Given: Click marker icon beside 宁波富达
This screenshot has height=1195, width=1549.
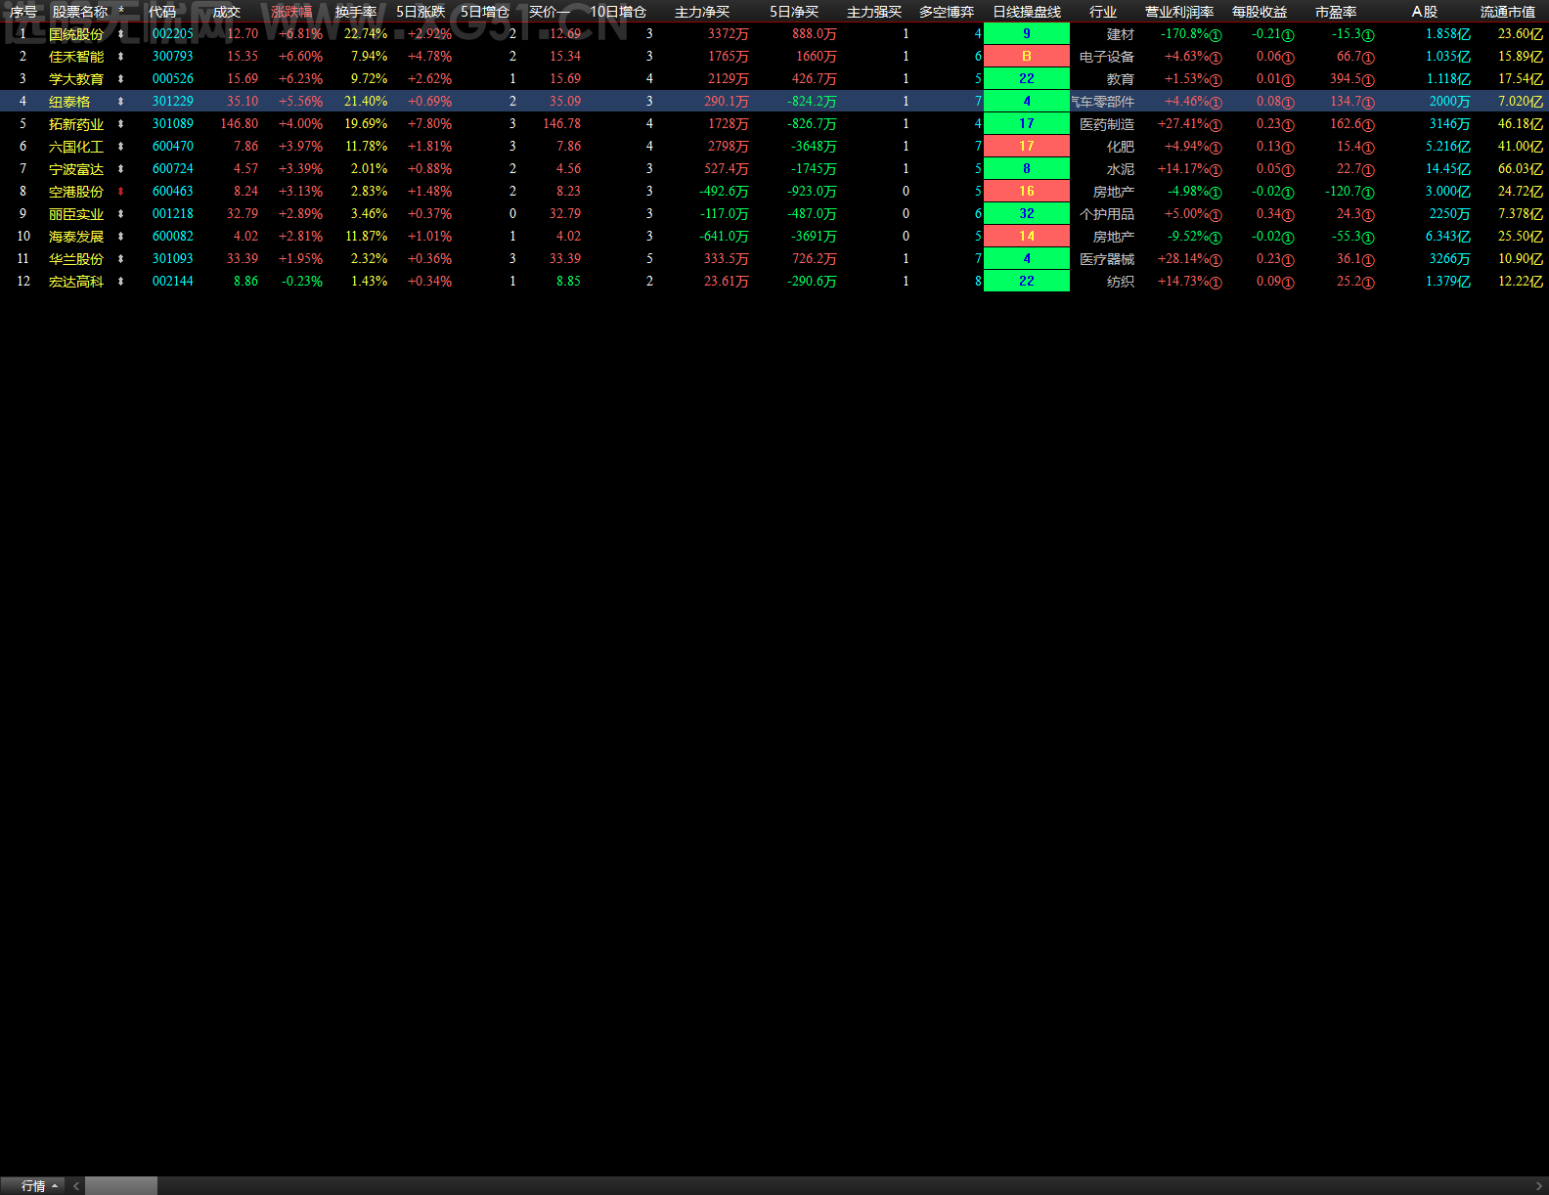Looking at the screenshot, I should [120, 169].
